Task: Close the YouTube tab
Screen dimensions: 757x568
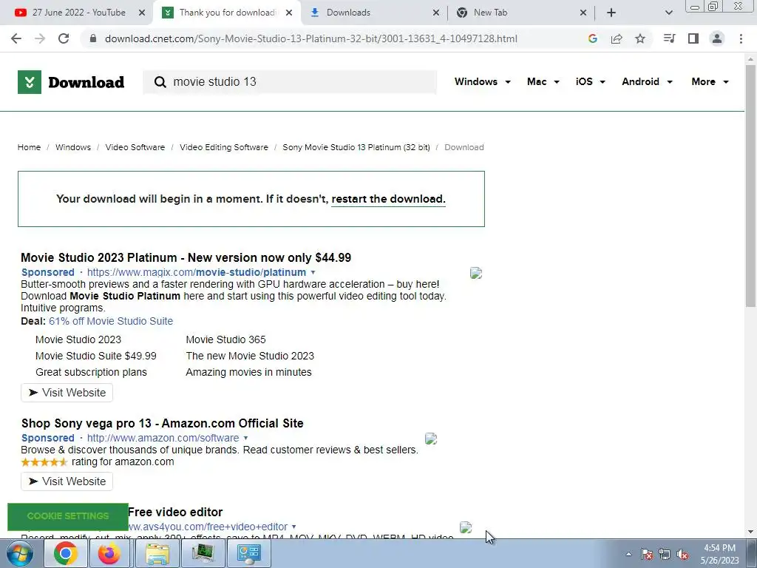Action: tap(142, 13)
